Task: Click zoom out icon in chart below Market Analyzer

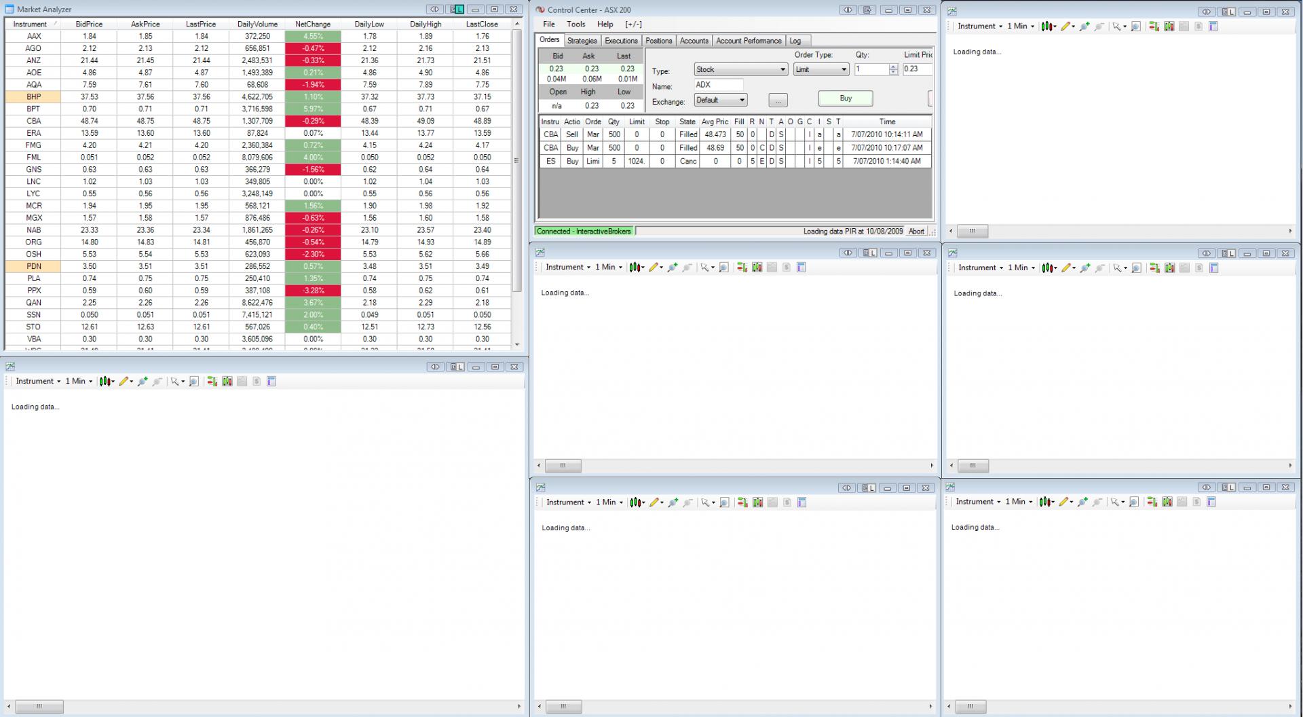Action: click(x=157, y=382)
